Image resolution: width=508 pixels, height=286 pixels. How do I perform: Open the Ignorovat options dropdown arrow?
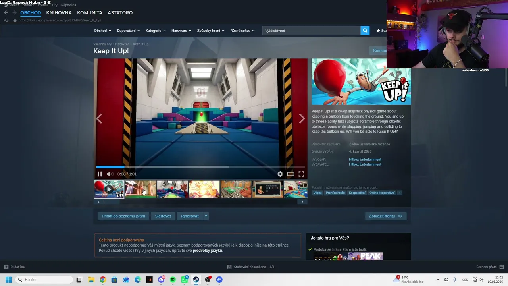click(x=206, y=216)
